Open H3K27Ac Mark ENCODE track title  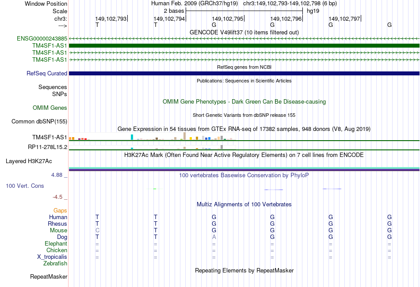244,155
